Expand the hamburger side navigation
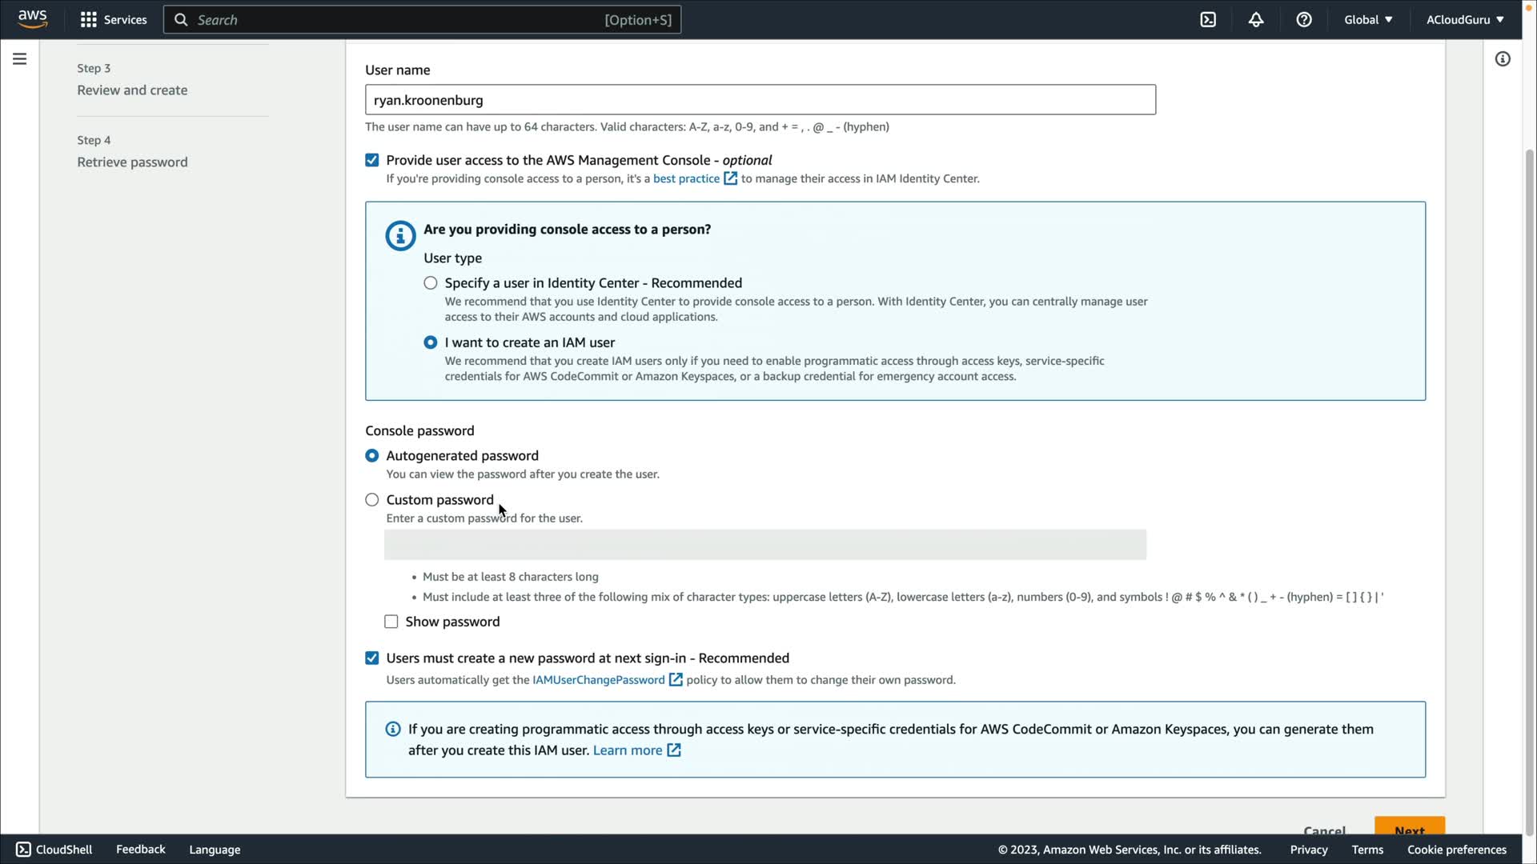1537x864 pixels. pos(19,58)
